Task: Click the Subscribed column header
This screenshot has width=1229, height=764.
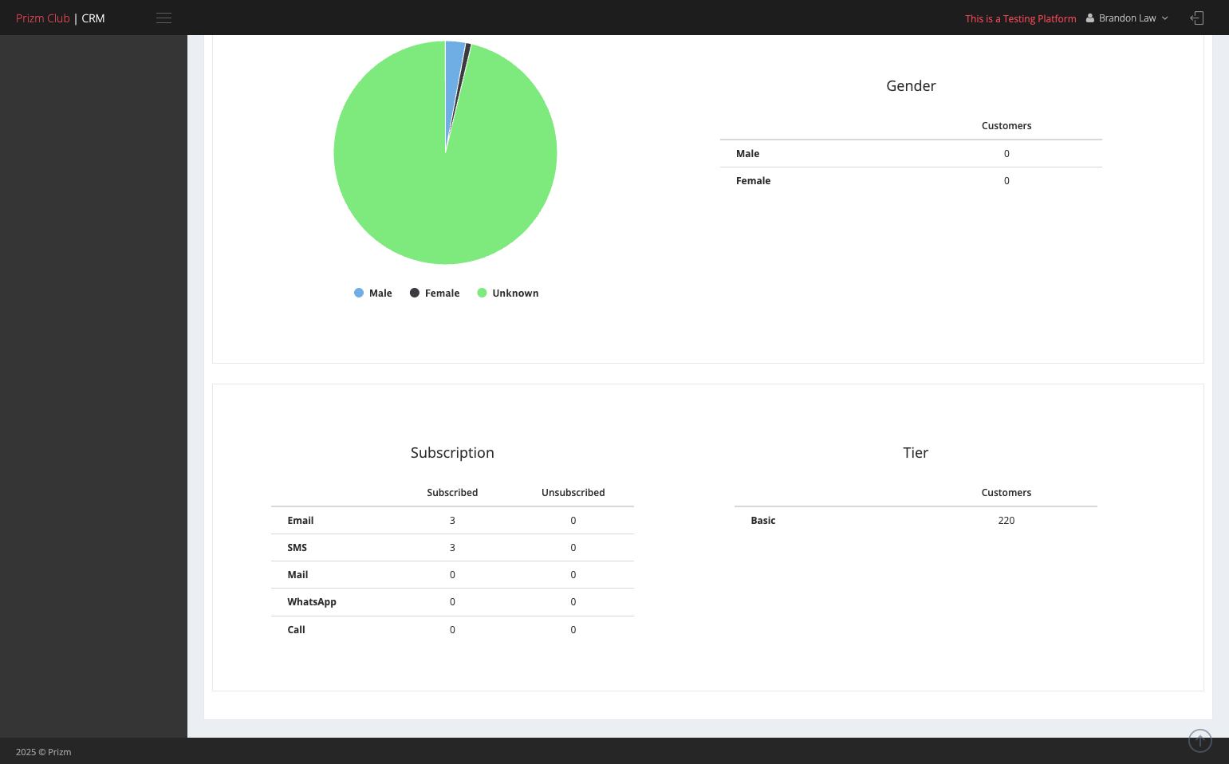Action: click(x=452, y=492)
